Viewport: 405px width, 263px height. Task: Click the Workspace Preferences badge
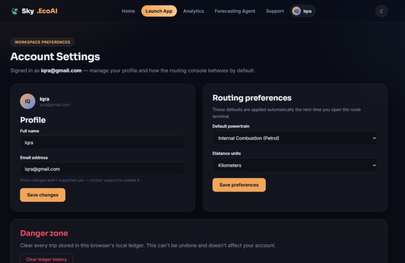coord(42,42)
